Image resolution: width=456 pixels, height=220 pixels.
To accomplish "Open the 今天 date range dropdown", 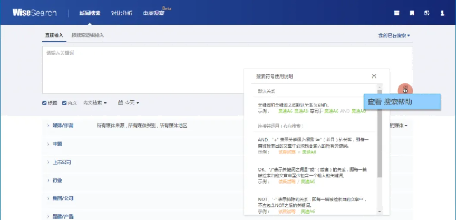I will click(132, 103).
